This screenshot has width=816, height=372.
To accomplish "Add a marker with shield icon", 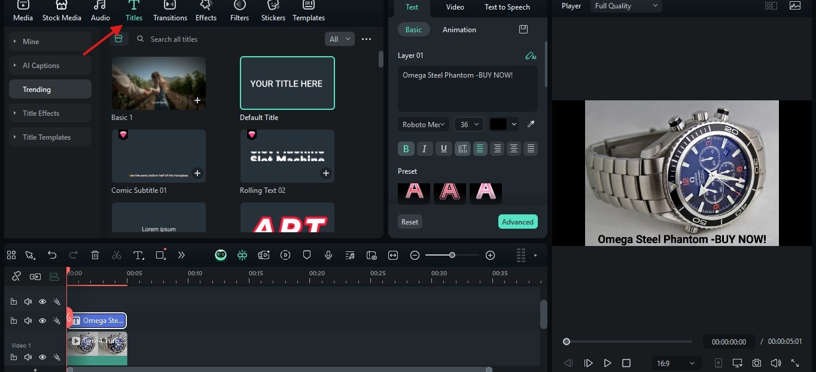I will pyautogui.click(x=307, y=255).
